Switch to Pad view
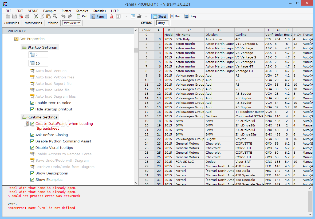Image resolution: width=315 pixels, height=219 pixels. 82,17
